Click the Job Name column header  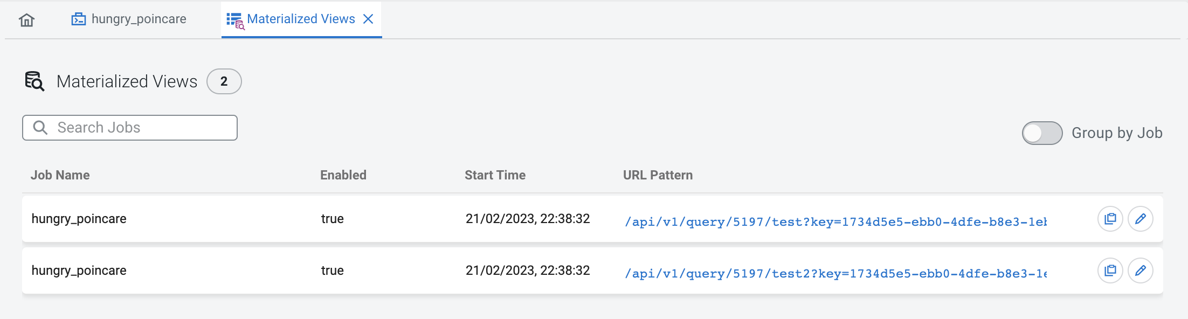(60, 175)
